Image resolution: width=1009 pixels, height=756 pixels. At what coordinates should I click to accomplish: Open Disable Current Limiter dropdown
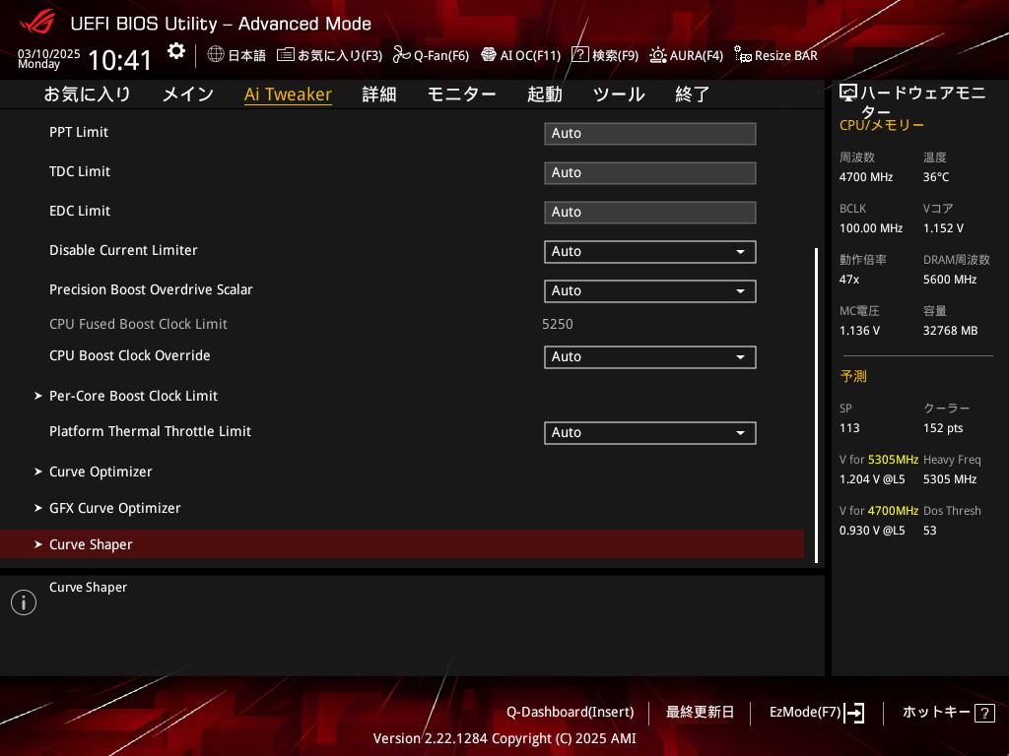pos(650,251)
